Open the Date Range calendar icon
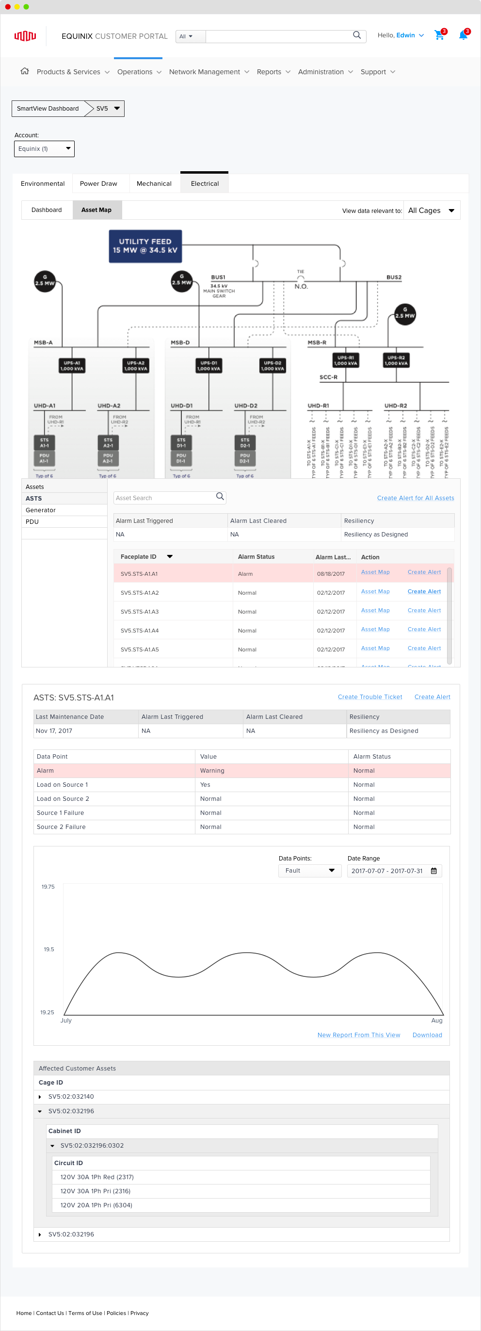The image size is (481, 1331). 433,871
